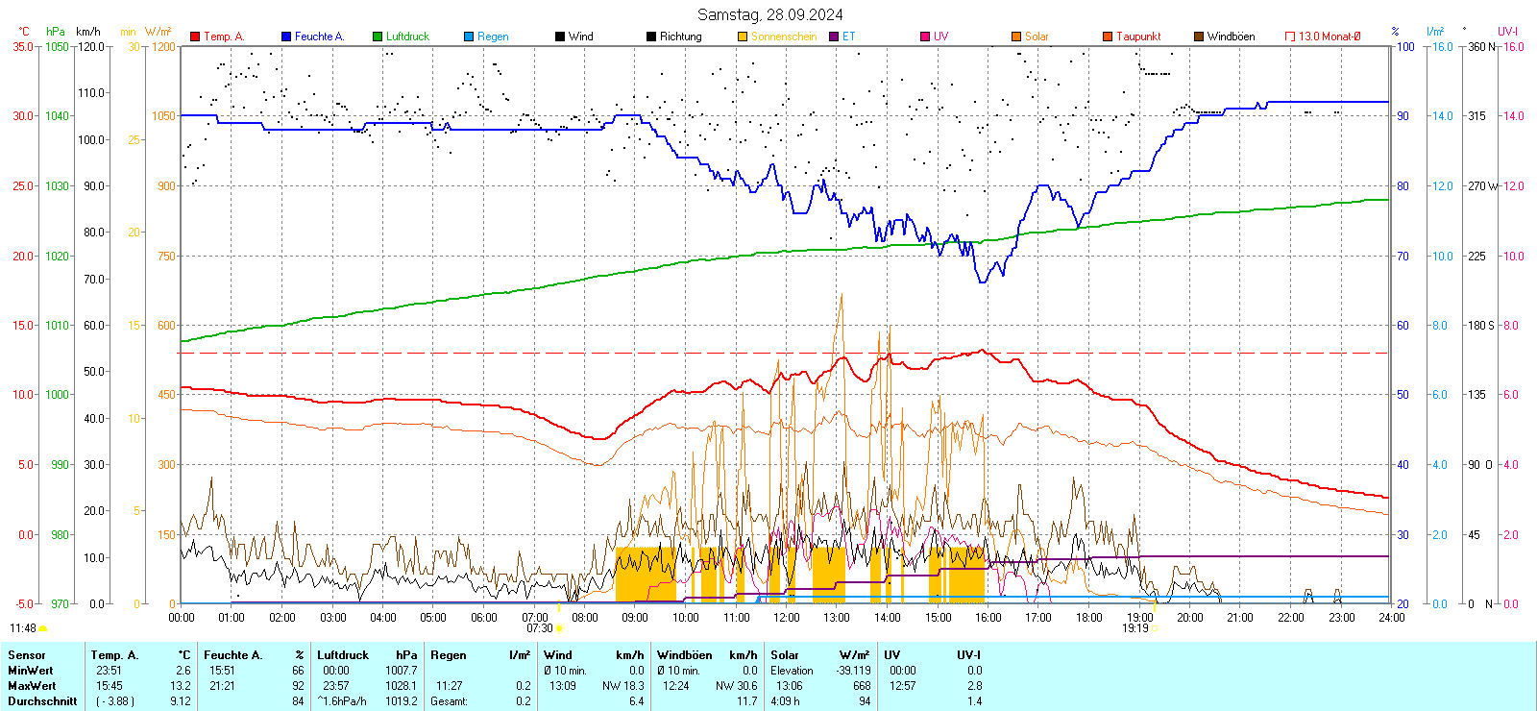The height and width of the screenshot is (711, 1537).
Task: Click the red Temp. A. legend square
Action: coord(195,37)
